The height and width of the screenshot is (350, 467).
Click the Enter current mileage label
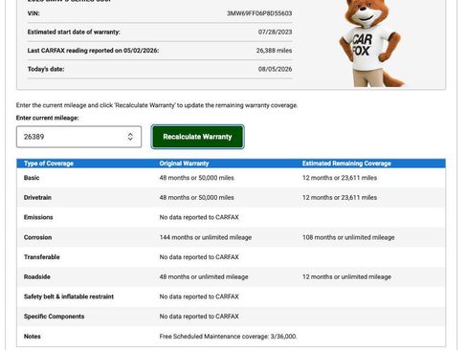pyautogui.click(x=48, y=118)
